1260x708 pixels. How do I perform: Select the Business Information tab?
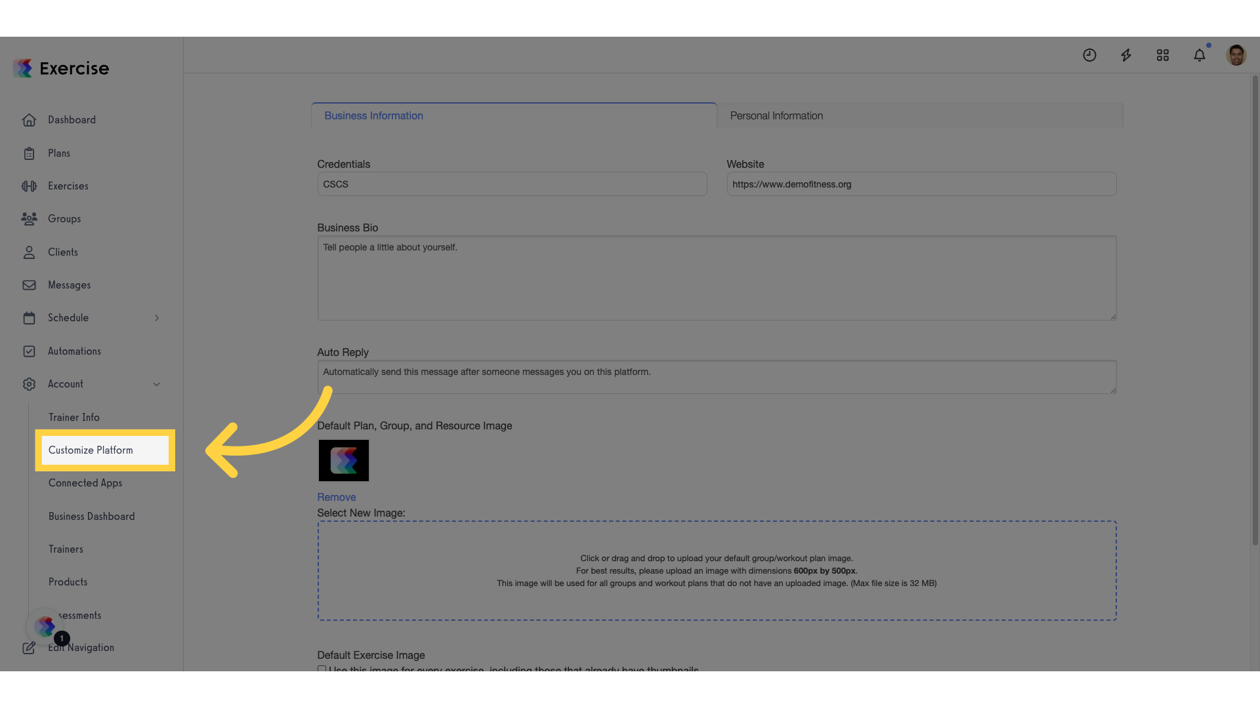[513, 115]
